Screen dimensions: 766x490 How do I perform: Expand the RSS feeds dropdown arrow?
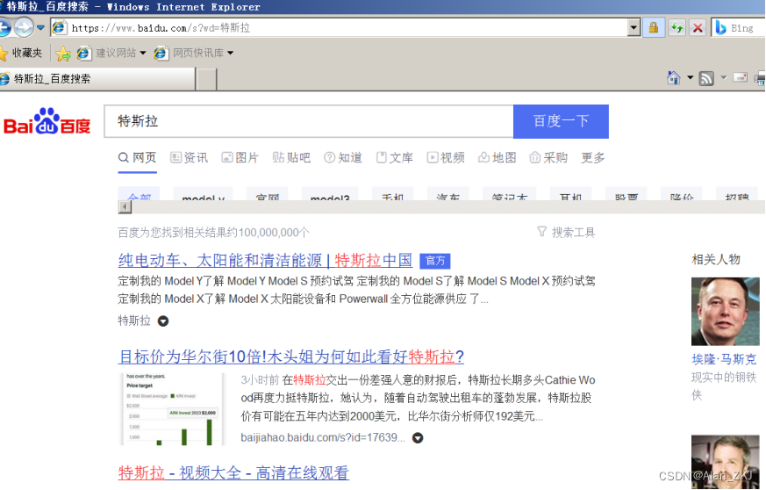tap(724, 78)
